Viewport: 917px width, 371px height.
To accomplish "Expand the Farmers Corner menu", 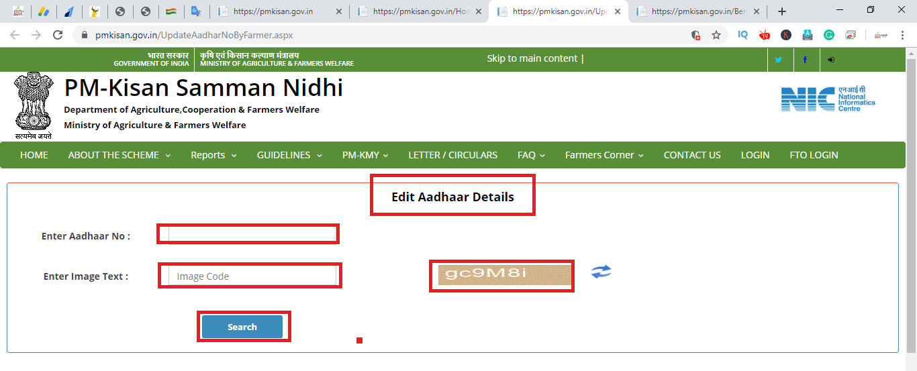I will coord(604,155).
